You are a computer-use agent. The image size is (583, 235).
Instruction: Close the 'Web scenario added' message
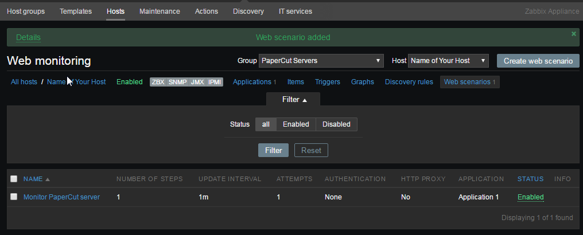pos(573,34)
